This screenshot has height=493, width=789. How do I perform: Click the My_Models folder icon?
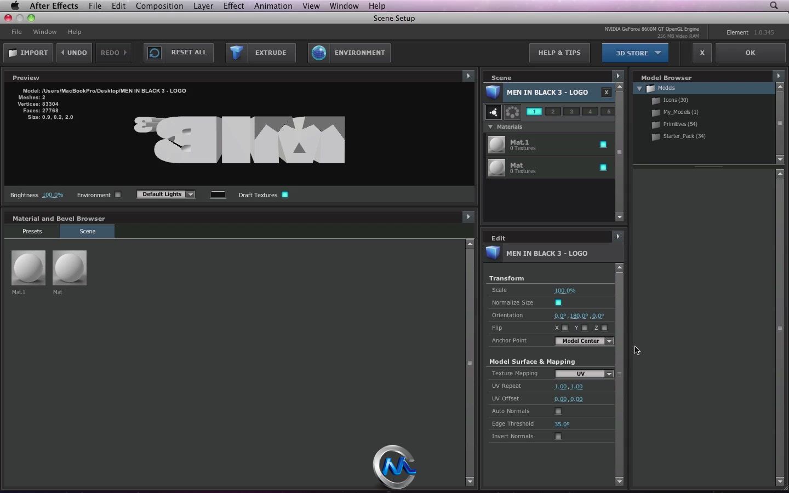[656, 112]
